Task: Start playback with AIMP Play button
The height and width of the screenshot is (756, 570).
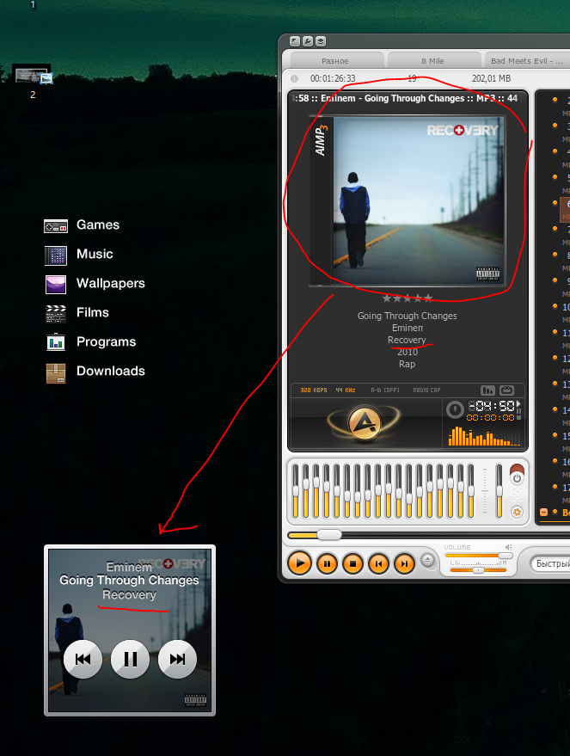Action: click(x=300, y=563)
